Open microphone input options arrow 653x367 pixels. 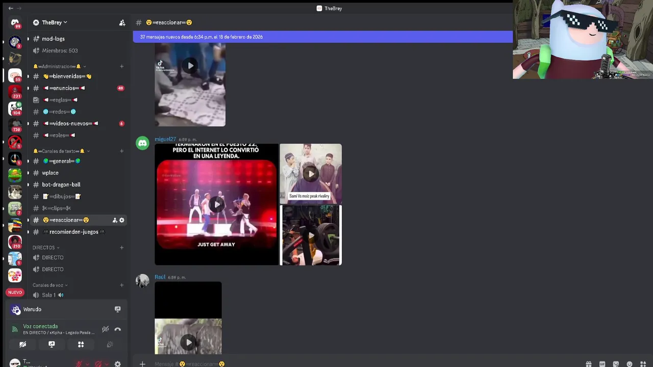87,364
